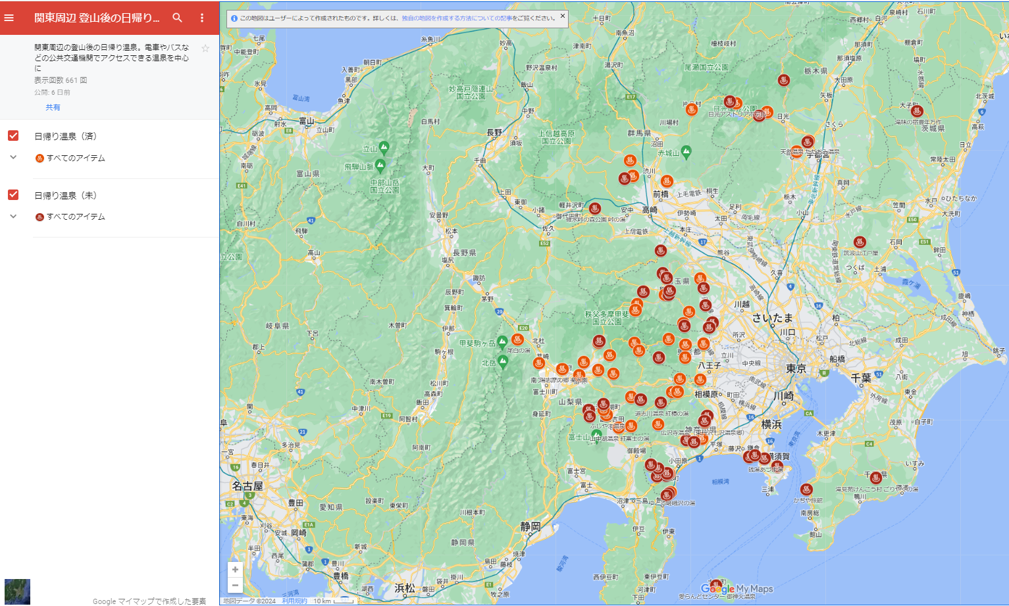1009x606 pixels.
Task: Click the 立山 green mountain marker
Action: 384,147
